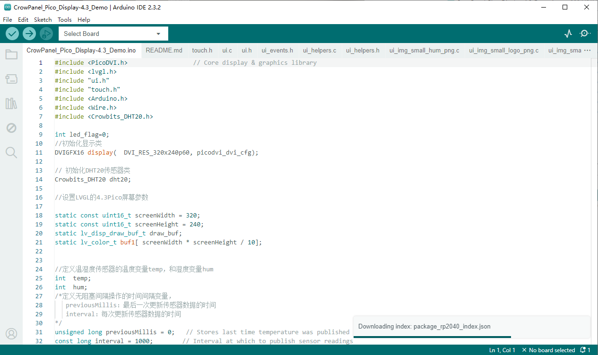The image size is (598, 355).
Task: Switch to the ui.c tab
Action: click(227, 50)
